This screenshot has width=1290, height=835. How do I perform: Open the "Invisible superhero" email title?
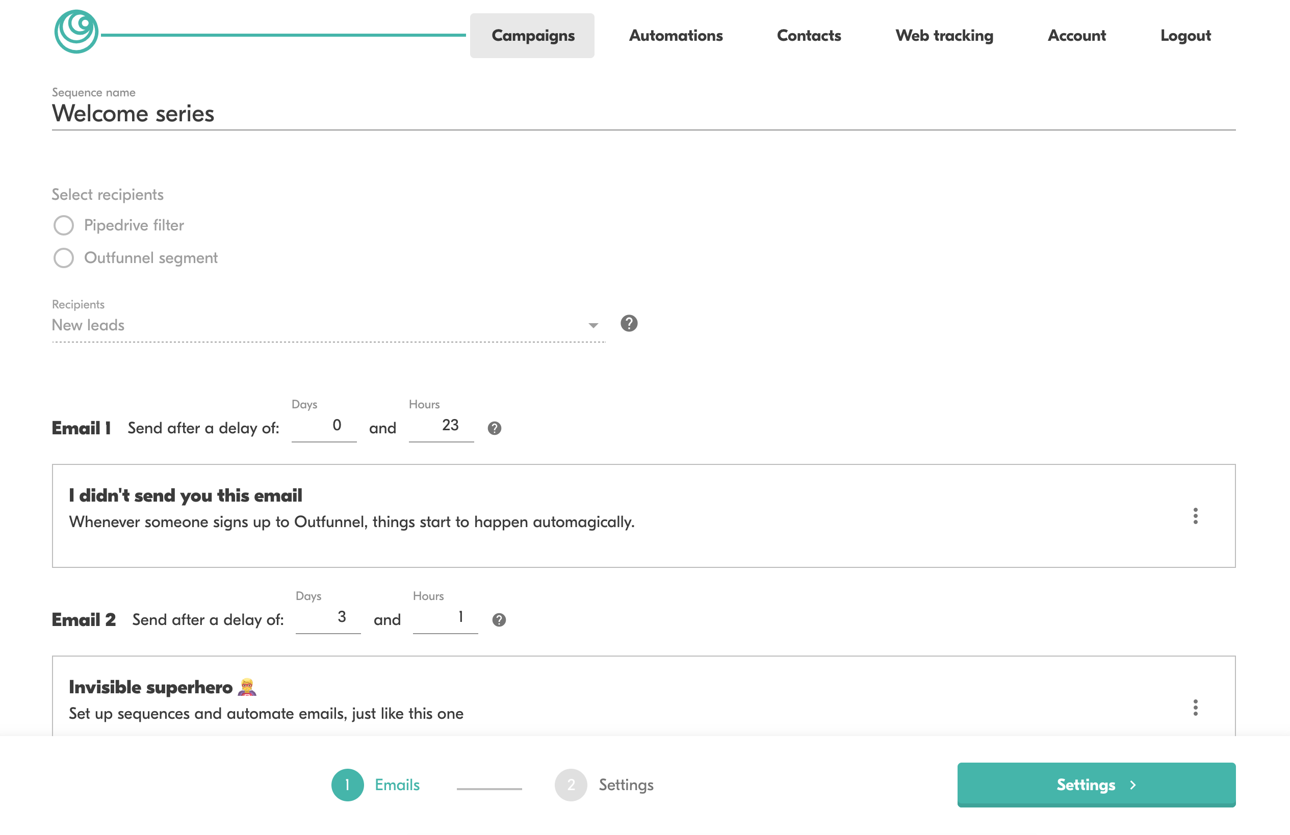pos(162,687)
